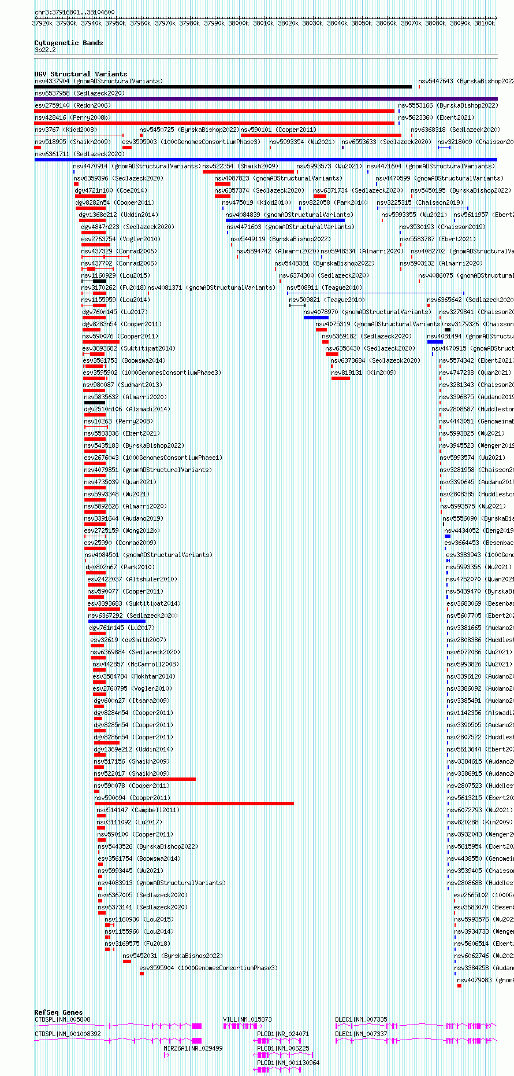This screenshot has width=514, height=1076.
Task: Open variant esv3595904 (1000GenomesConsortiumPhase3)
Action: (208, 968)
